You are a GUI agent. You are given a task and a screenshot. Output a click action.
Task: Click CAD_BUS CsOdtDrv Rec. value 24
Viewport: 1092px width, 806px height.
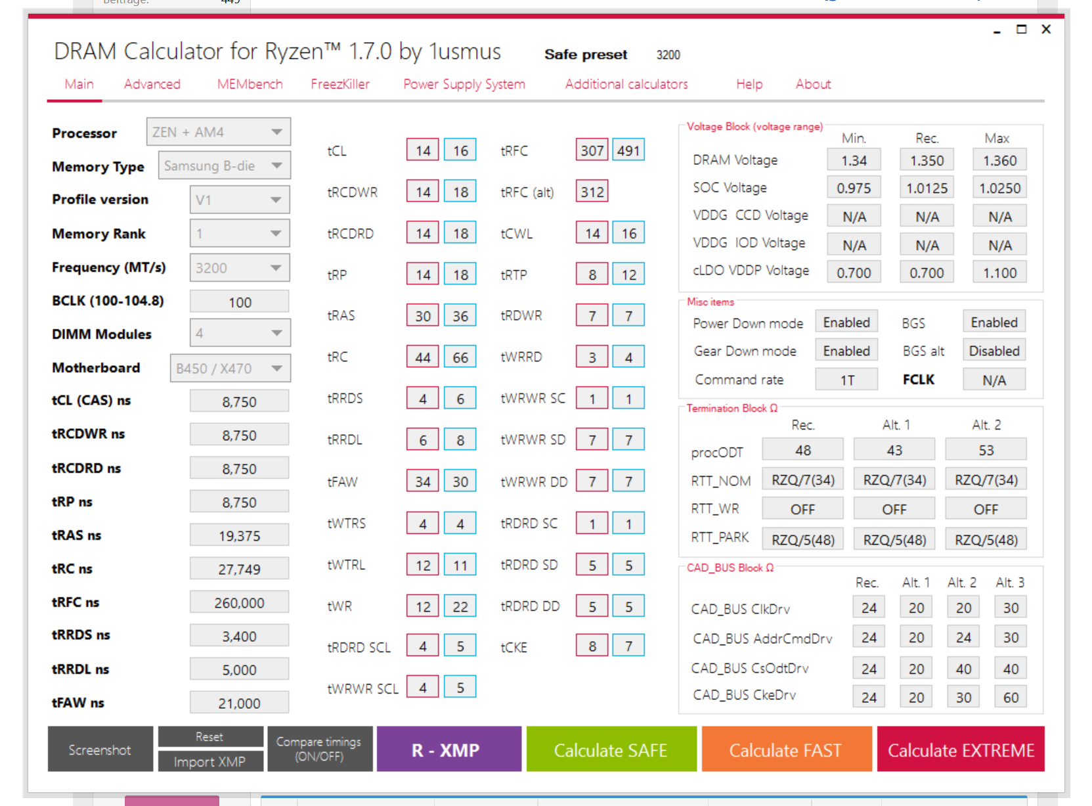869,668
